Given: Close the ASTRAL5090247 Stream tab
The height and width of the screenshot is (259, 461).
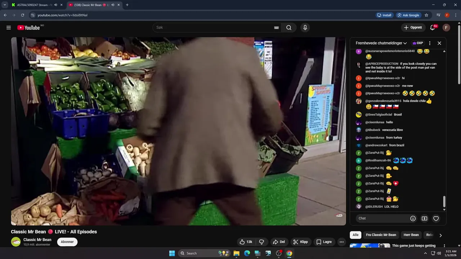Looking at the screenshot, I should [61, 5].
